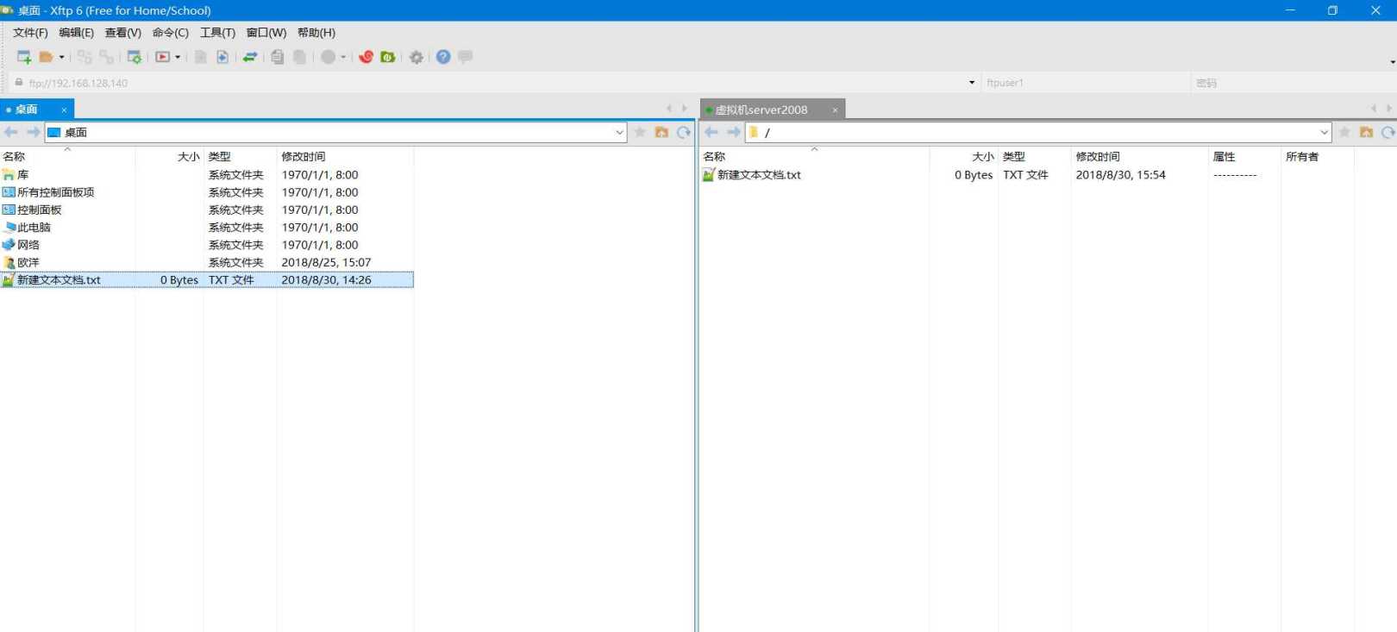Click the greyed-out Paste toolbar icon

(x=299, y=57)
